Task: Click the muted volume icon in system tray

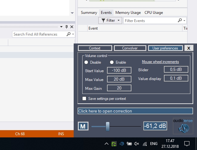Action: 137,144
